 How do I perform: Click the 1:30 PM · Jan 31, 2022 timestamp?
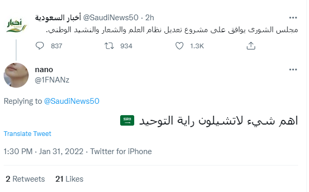click(x=44, y=152)
